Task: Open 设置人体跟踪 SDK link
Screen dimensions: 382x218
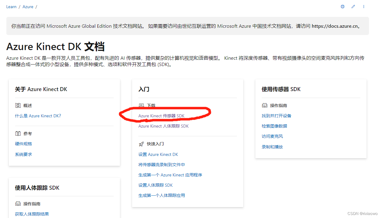Action: coord(156,185)
